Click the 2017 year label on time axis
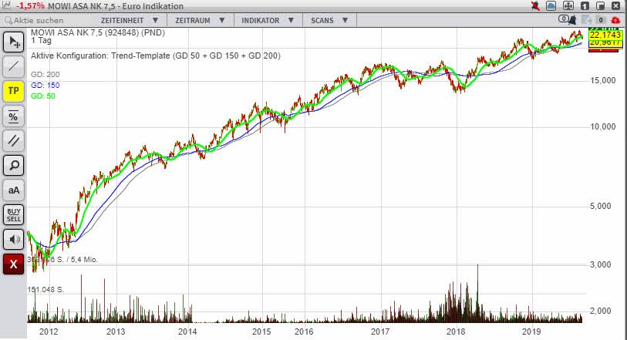Image resolution: width=627 pixels, height=340 pixels. point(380,332)
